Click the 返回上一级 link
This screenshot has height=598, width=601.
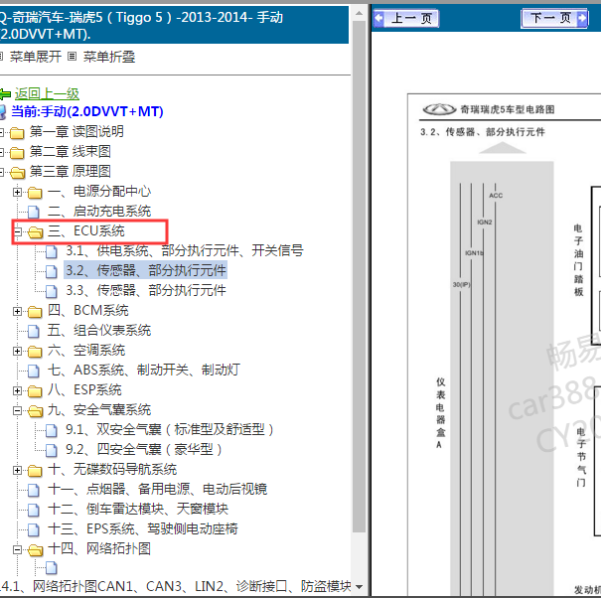point(47,93)
